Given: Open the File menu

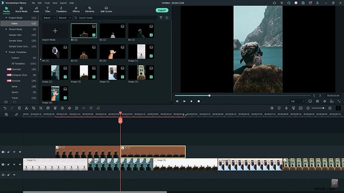Looking at the screenshot, I should tap(33, 3).
